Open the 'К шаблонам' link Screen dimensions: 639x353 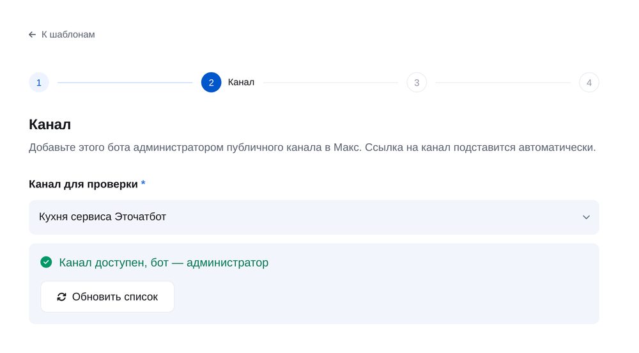[x=68, y=35]
